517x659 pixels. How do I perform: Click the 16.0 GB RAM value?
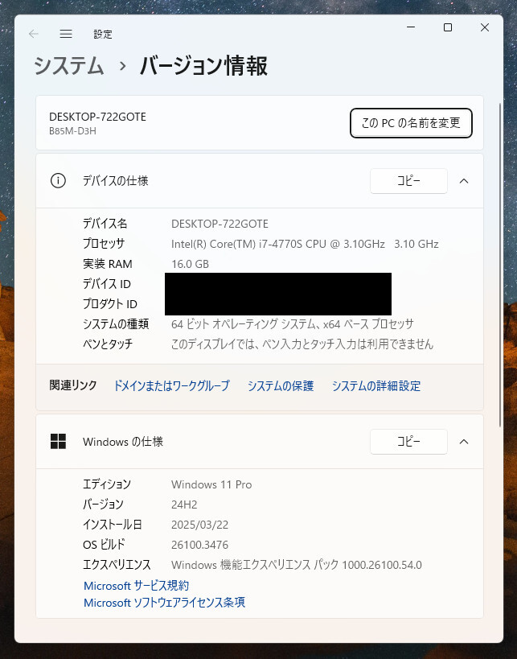pos(191,264)
